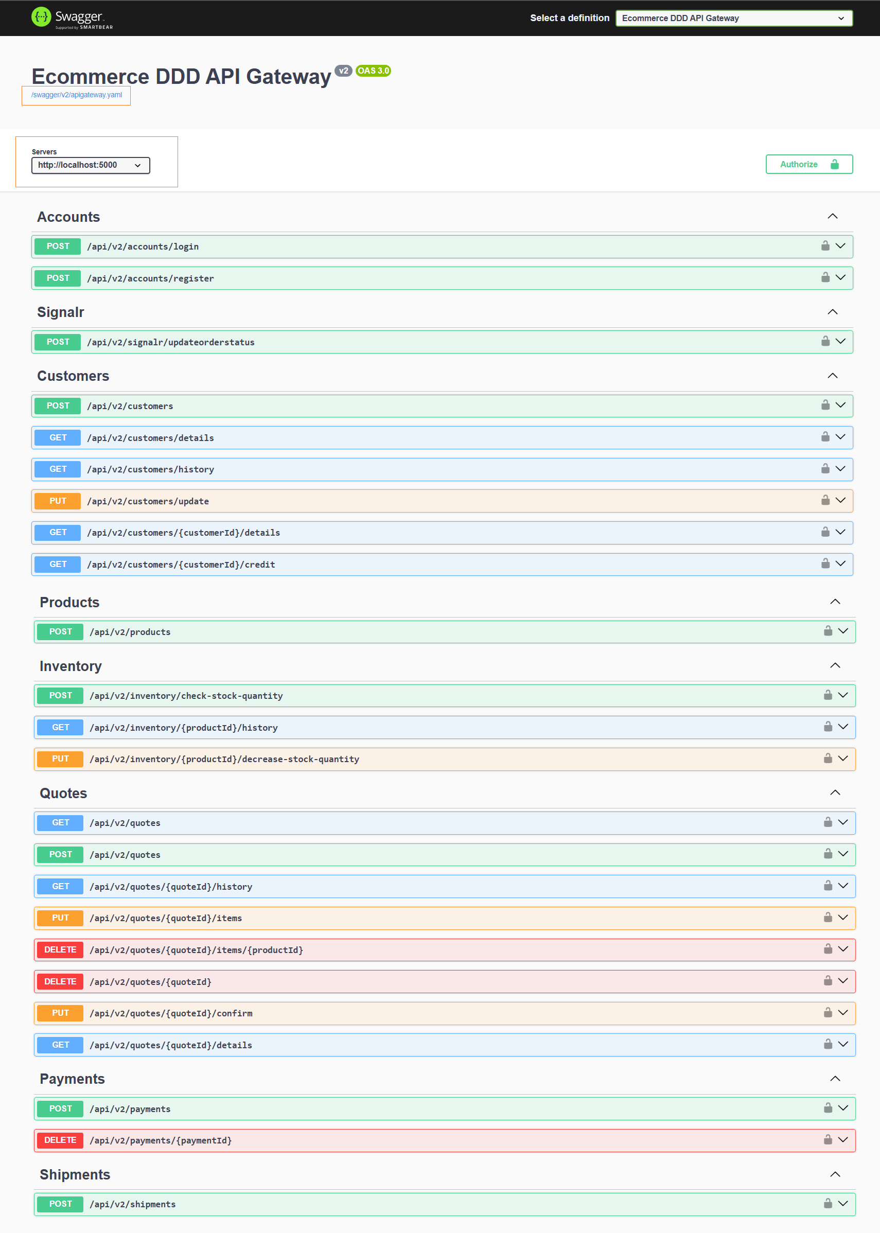Collapse the Inventory section chevron

[x=835, y=666]
